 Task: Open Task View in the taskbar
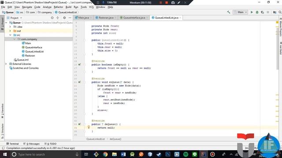pyautogui.click(x=86, y=154)
